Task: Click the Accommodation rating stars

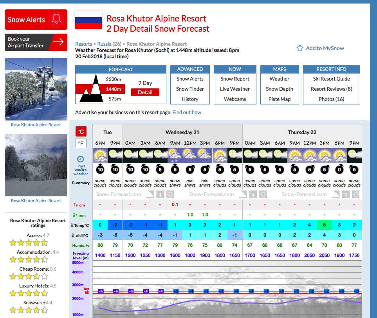Action: 29,260
